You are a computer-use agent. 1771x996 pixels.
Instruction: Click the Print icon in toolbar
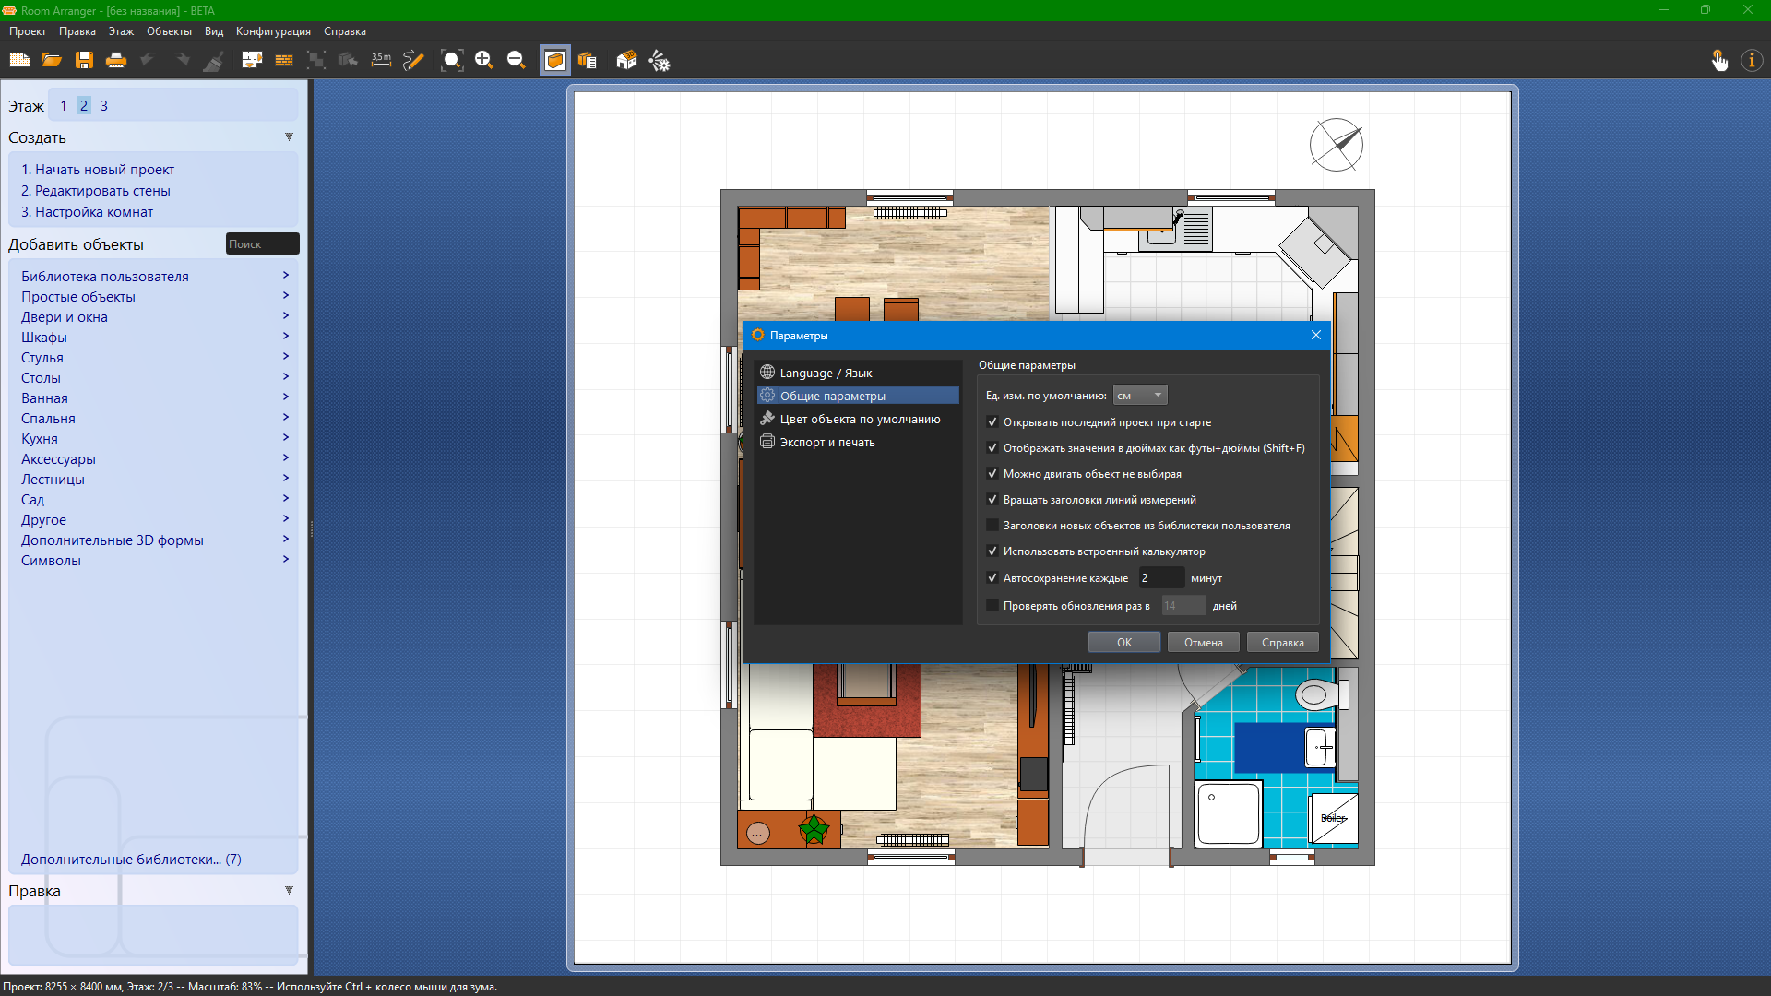(x=116, y=61)
